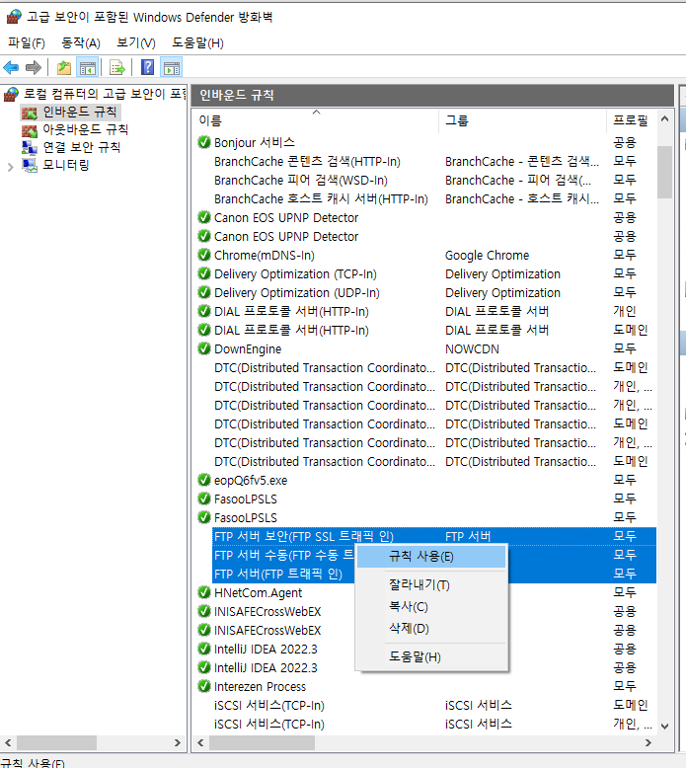Select the DownEngine rule name

tap(248, 348)
